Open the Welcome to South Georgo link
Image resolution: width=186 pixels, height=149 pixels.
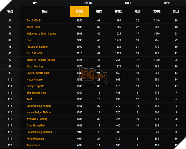pyautogui.click(x=41, y=34)
